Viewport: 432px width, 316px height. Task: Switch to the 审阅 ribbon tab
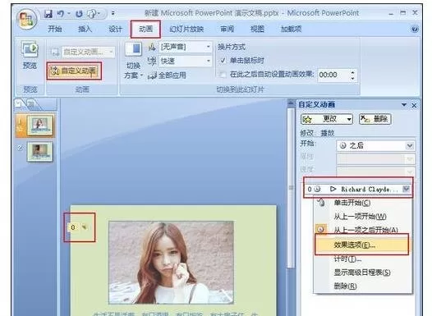pyautogui.click(x=227, y=29)
